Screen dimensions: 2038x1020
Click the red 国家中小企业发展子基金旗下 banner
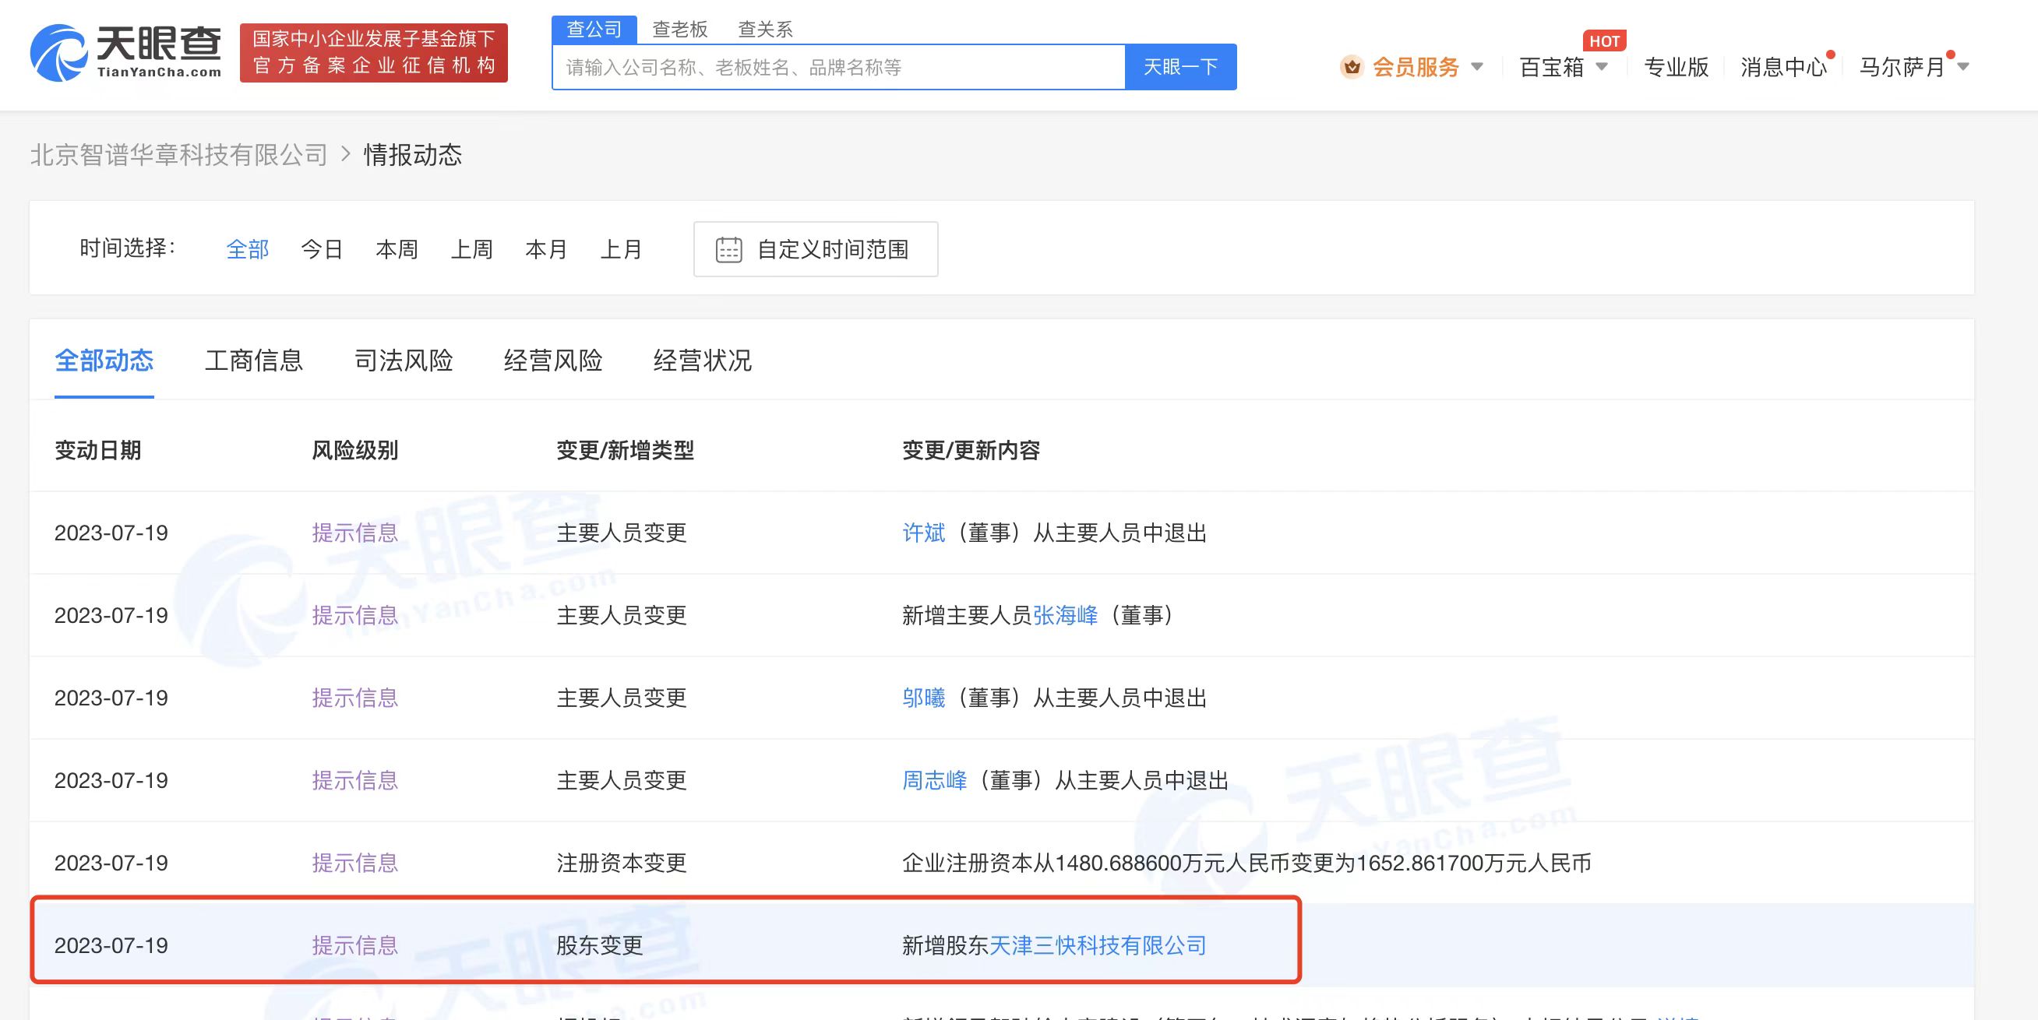click(x=373, y=52)
